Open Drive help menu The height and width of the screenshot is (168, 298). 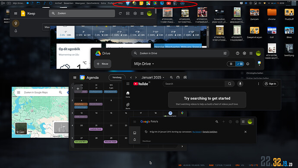pyautogui.click(x=238, y=53)
